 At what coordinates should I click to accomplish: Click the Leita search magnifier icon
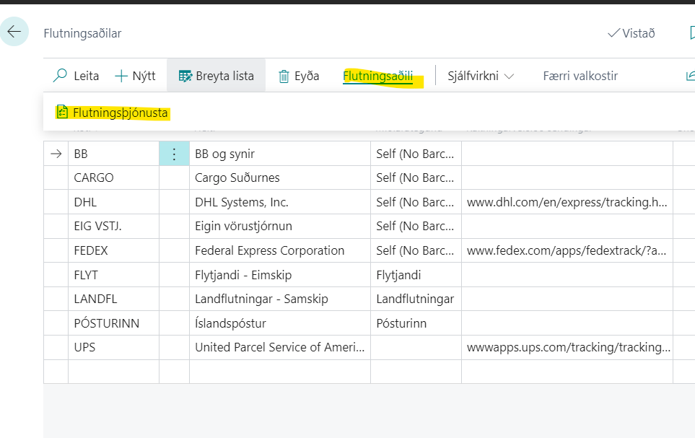61,76
